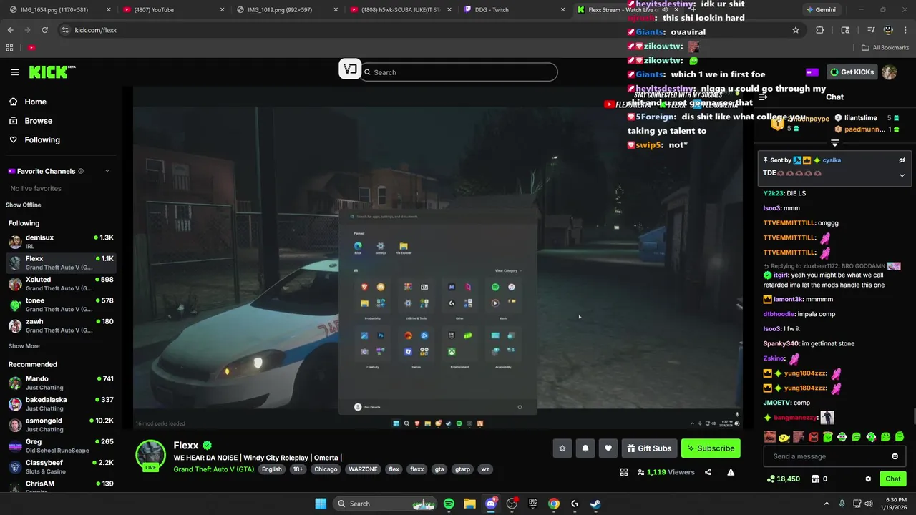Click the Grand Theft Auto V (GTA) category link
The height and width of the screenshot is (515, 916).
(x=213, y=469)
